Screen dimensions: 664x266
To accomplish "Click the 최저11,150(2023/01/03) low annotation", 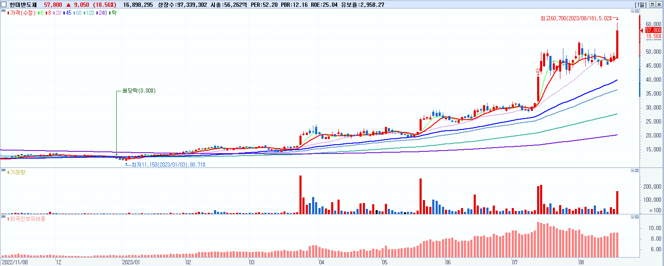I will (x=168, y=165).
